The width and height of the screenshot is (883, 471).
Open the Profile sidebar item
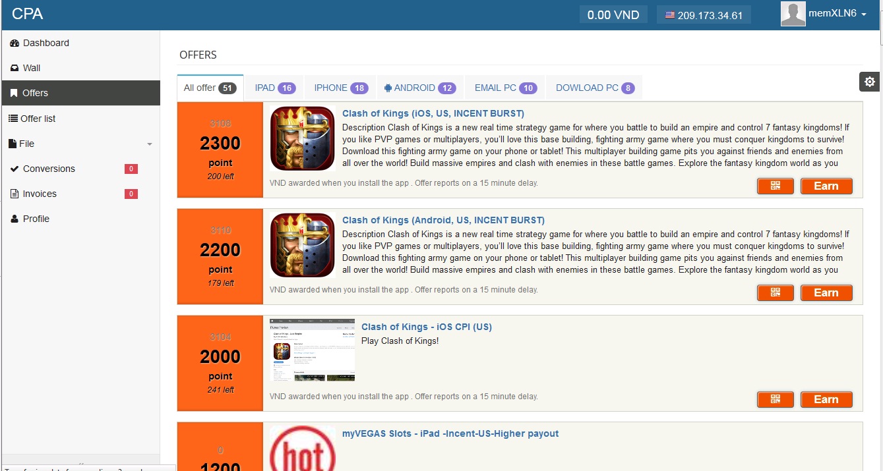click(80, 219)
